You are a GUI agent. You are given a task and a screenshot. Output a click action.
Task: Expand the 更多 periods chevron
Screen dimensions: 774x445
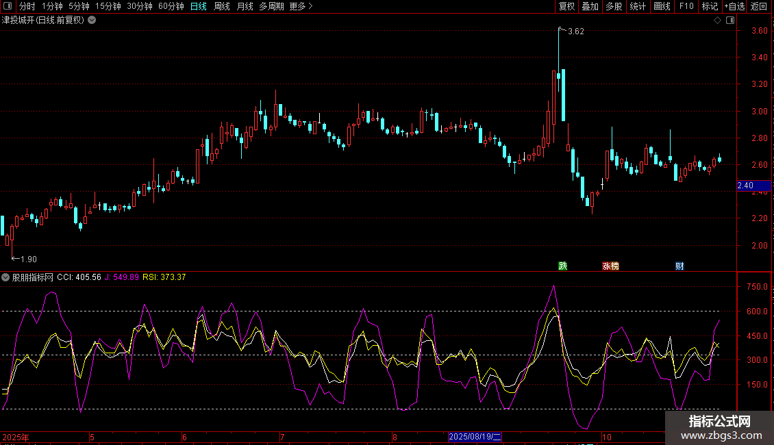(310, 6)
